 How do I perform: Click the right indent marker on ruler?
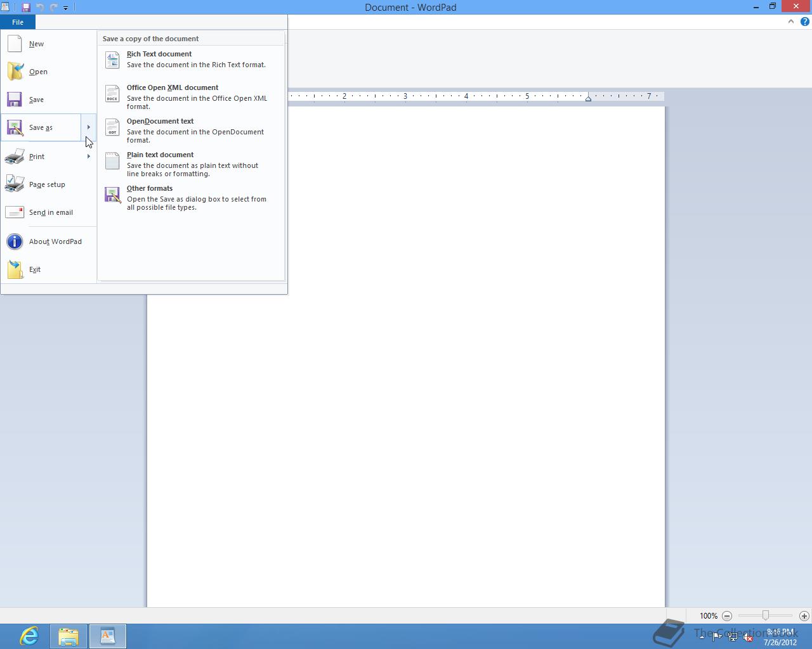[x=588, y=98]
